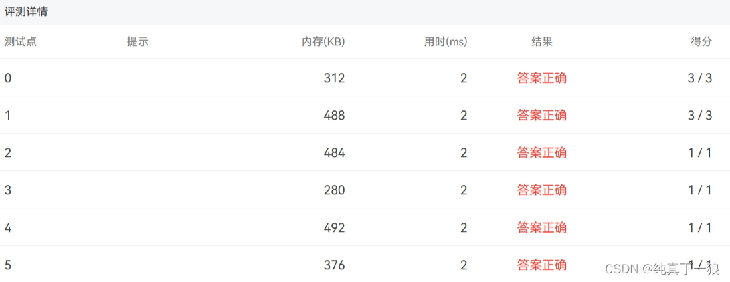Click the 3 / 3 score in row 0
730x282 pixels.
(700, 78)
